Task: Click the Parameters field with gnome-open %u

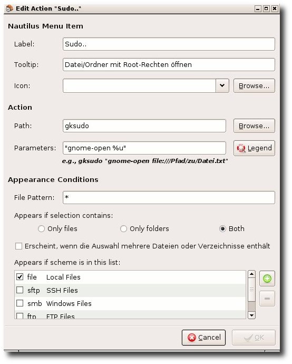Action: (x=144, y=148)
